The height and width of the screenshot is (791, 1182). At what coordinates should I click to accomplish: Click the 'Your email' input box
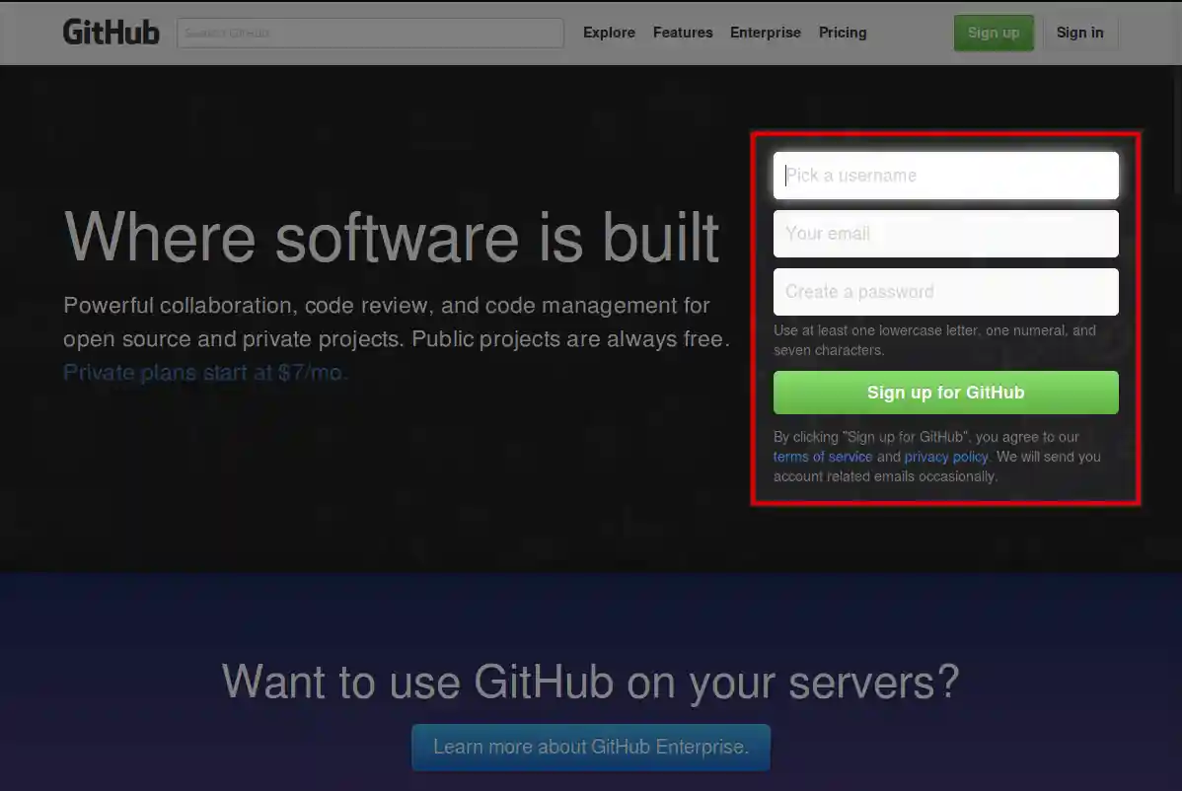(944, 233)
